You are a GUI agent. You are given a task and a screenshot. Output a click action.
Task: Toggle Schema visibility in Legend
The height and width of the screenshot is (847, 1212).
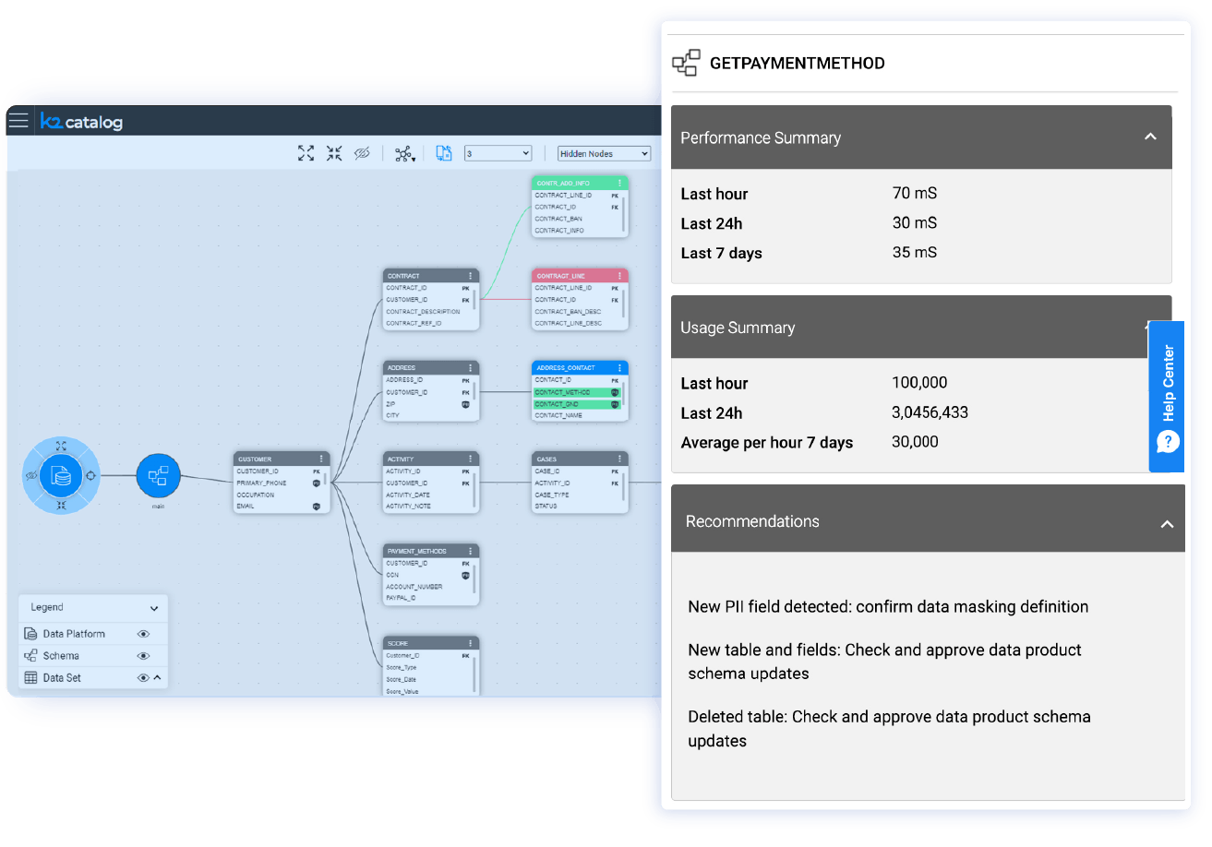(x=143, y=656)
